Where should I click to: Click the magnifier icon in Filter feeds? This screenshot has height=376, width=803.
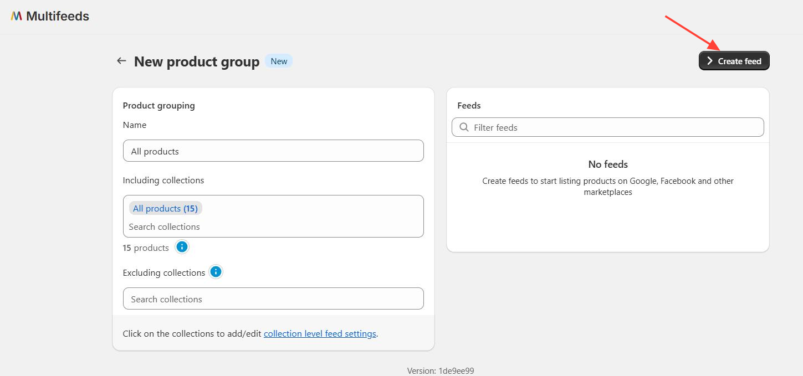(x=464, y=127)
